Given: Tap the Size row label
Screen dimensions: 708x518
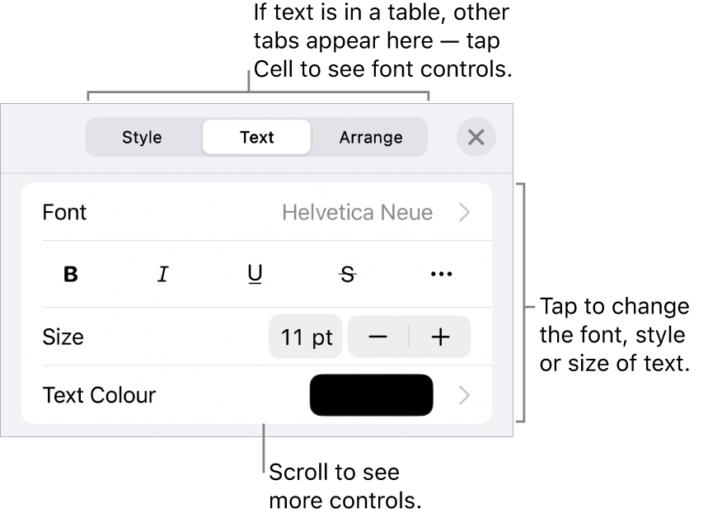Looking at the screenshot, I should (63, 337).
